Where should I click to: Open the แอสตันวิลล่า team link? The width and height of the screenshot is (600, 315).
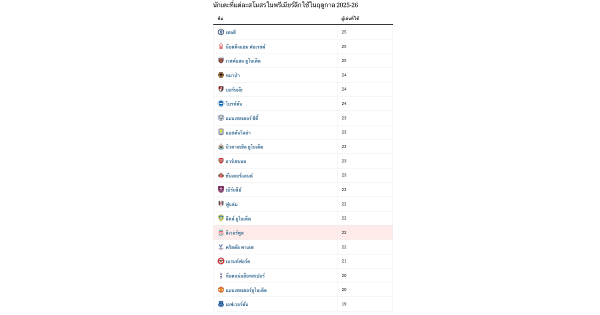[x=238, y=132]
